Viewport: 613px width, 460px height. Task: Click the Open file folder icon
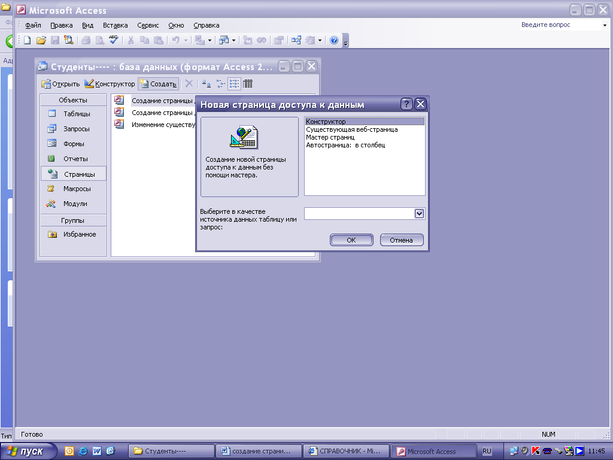(x=41, y=40)
